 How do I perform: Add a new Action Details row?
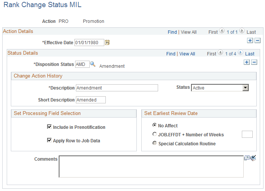(x=250, y=40)
